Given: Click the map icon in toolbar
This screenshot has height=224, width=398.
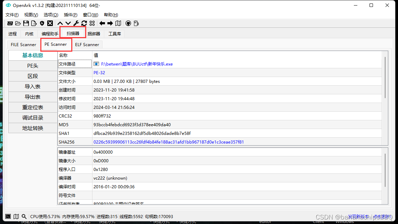Looking at the screenshot, I should [118, 23].
